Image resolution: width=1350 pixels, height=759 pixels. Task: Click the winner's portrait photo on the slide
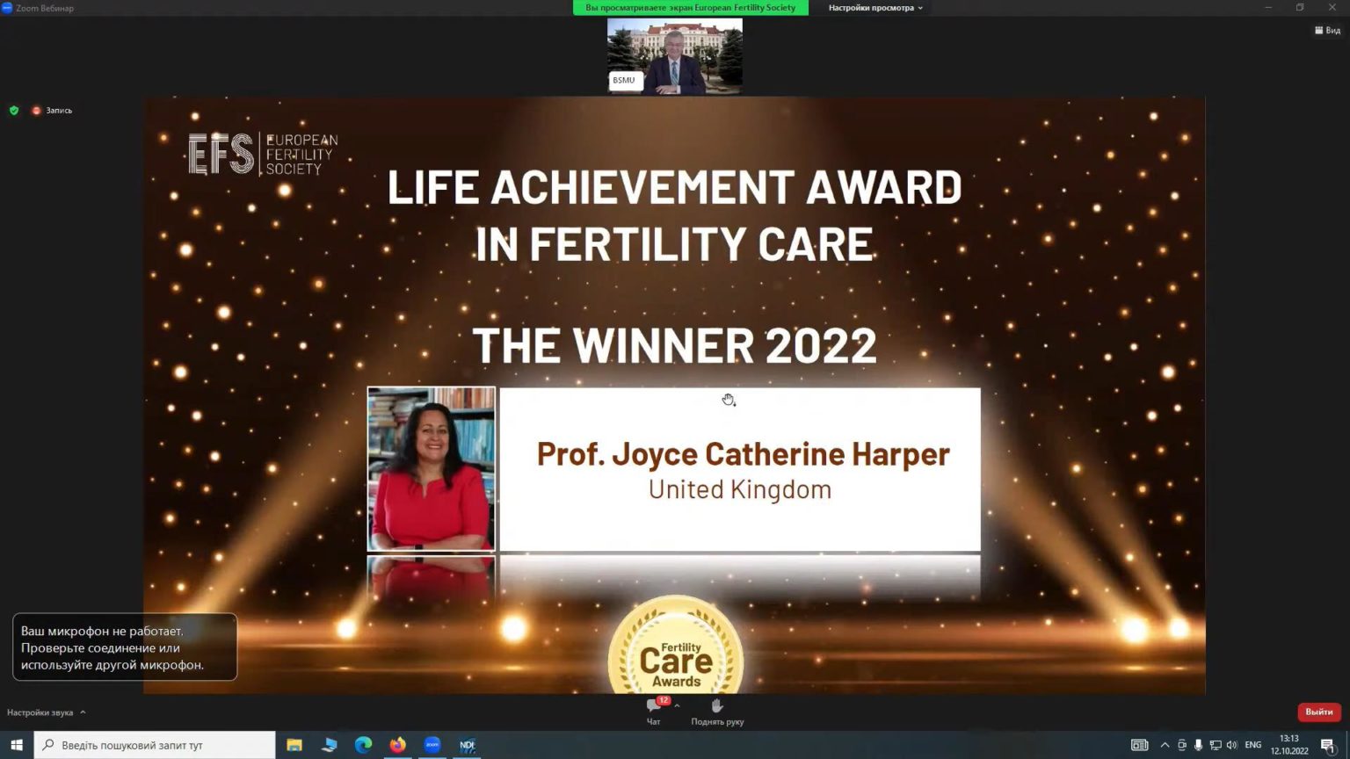[431, 469]
